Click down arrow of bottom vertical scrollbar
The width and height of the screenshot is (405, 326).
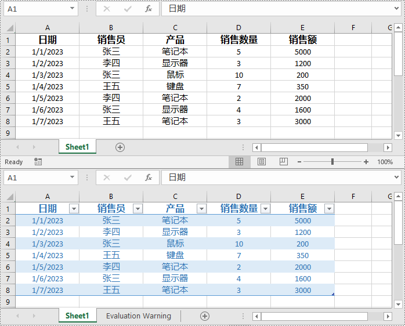[398, 305]
